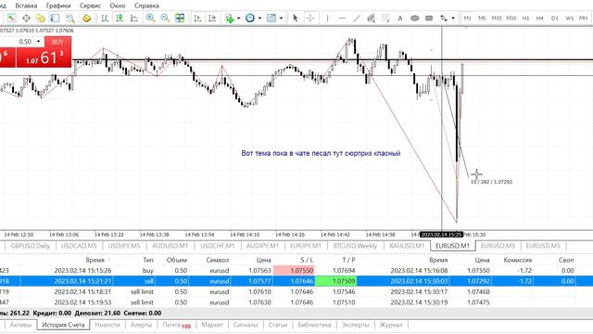Screen dimensions: 593x334
Task: Click the trade volume 0.50 field
Action: [25, 42]
